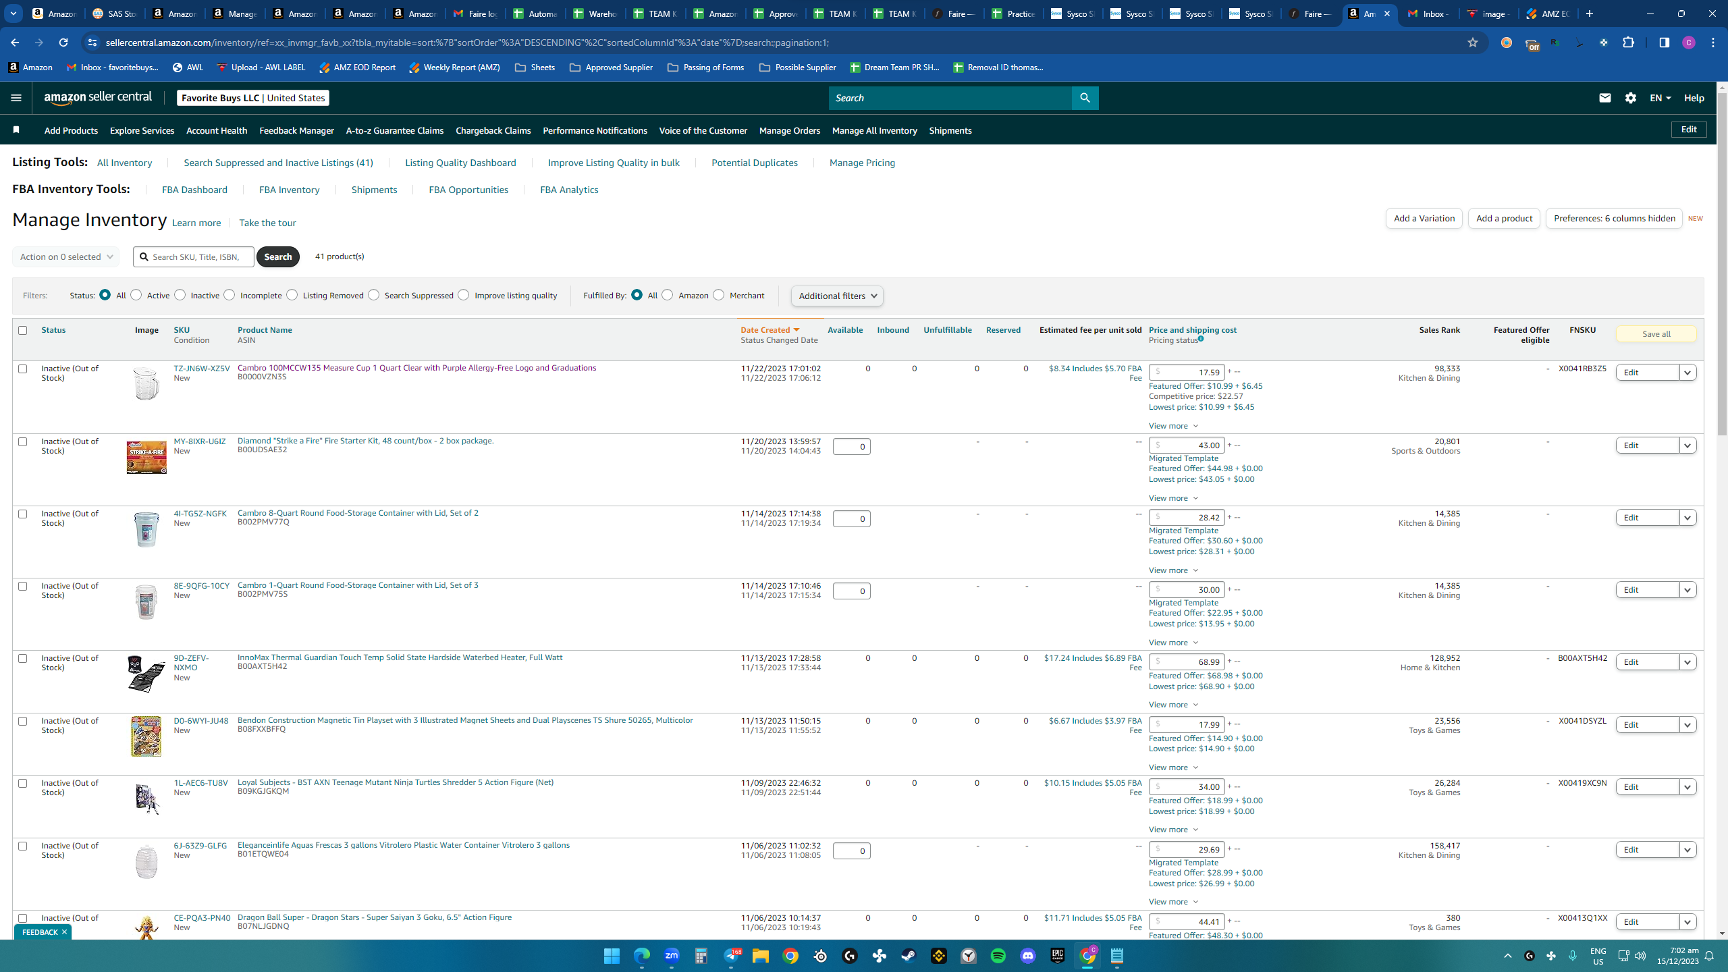
Task: Toggle the select-all checkbox in table header
Action: [23, 330]
